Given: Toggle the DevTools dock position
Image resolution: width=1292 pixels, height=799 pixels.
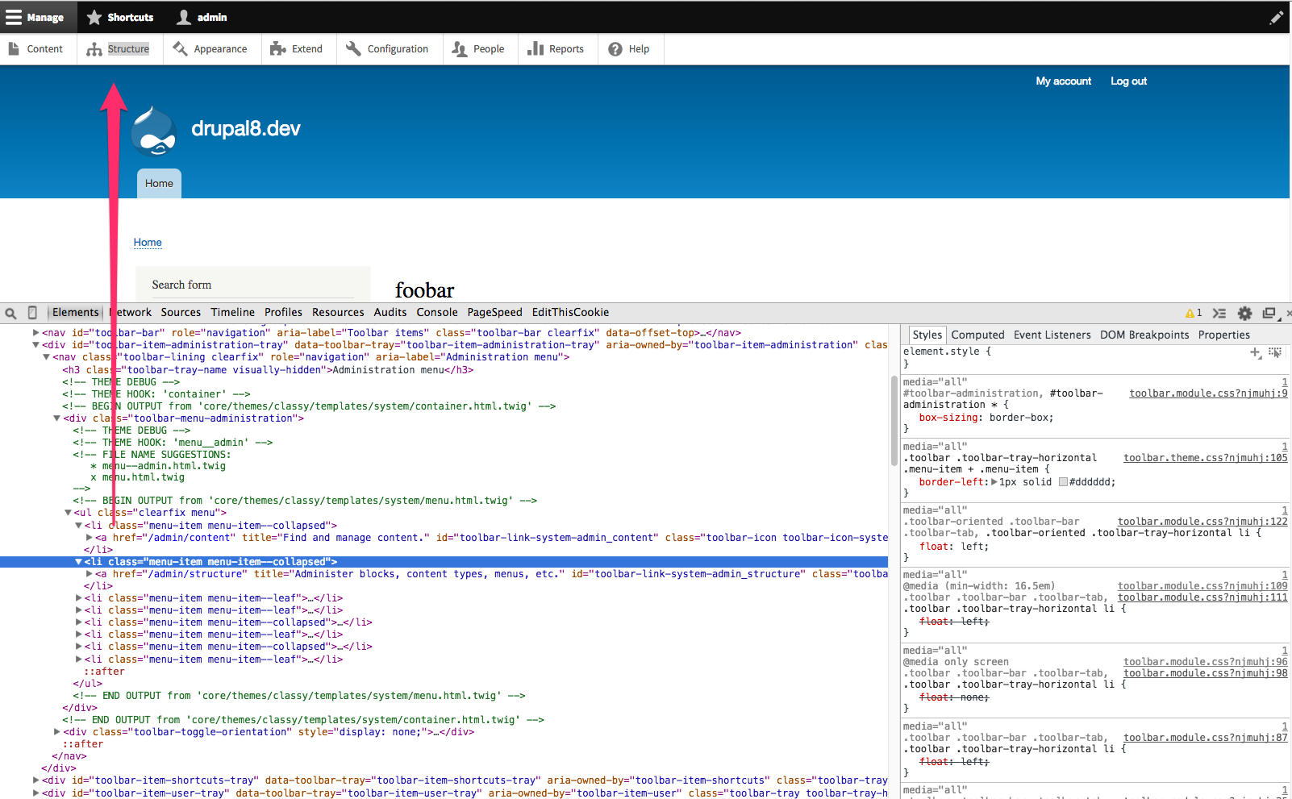Looking at the screenshot, I should 1269,313.
